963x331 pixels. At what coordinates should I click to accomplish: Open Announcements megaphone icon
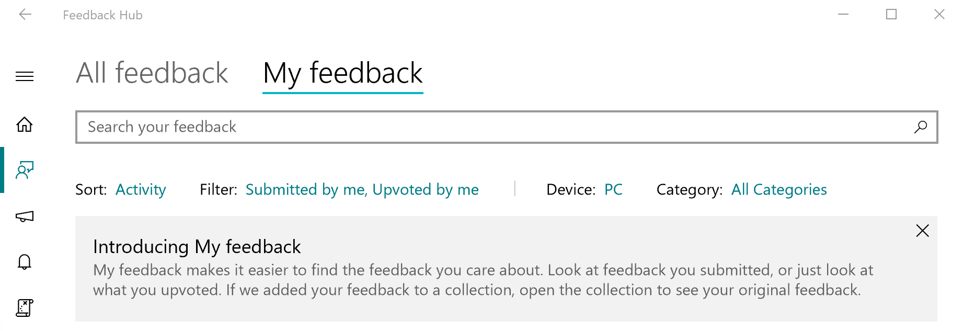tap(25, 216)
